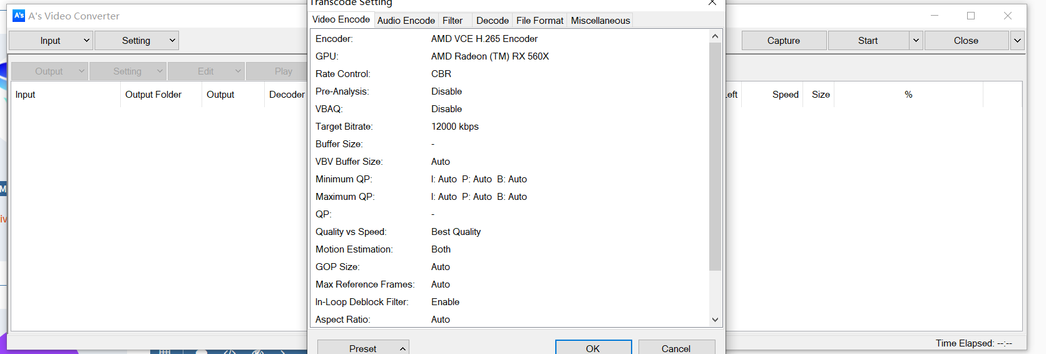Close the Transcode Setting dialog
This screenshot has height=354, width=1046.
coord(712,3)
